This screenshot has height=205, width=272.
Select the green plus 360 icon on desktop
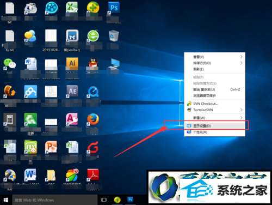pos(93,8)
